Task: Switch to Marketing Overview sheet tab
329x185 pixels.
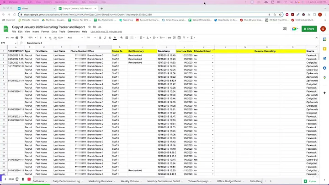Action: click(x=100, y=181)
